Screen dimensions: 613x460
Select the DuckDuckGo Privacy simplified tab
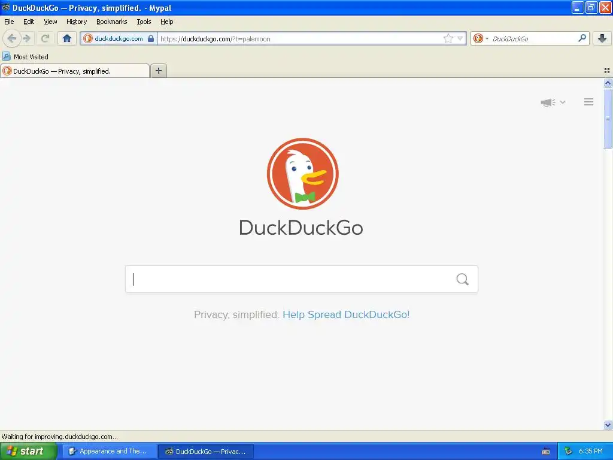(x=75, y=71)
